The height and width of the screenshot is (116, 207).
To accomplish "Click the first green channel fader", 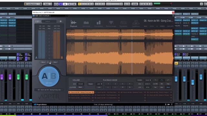I will (18, 77).
